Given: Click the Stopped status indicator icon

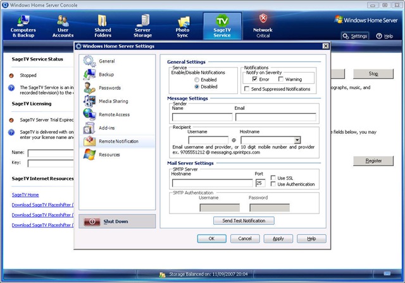Looking at the screenshot, I should 11,76.
